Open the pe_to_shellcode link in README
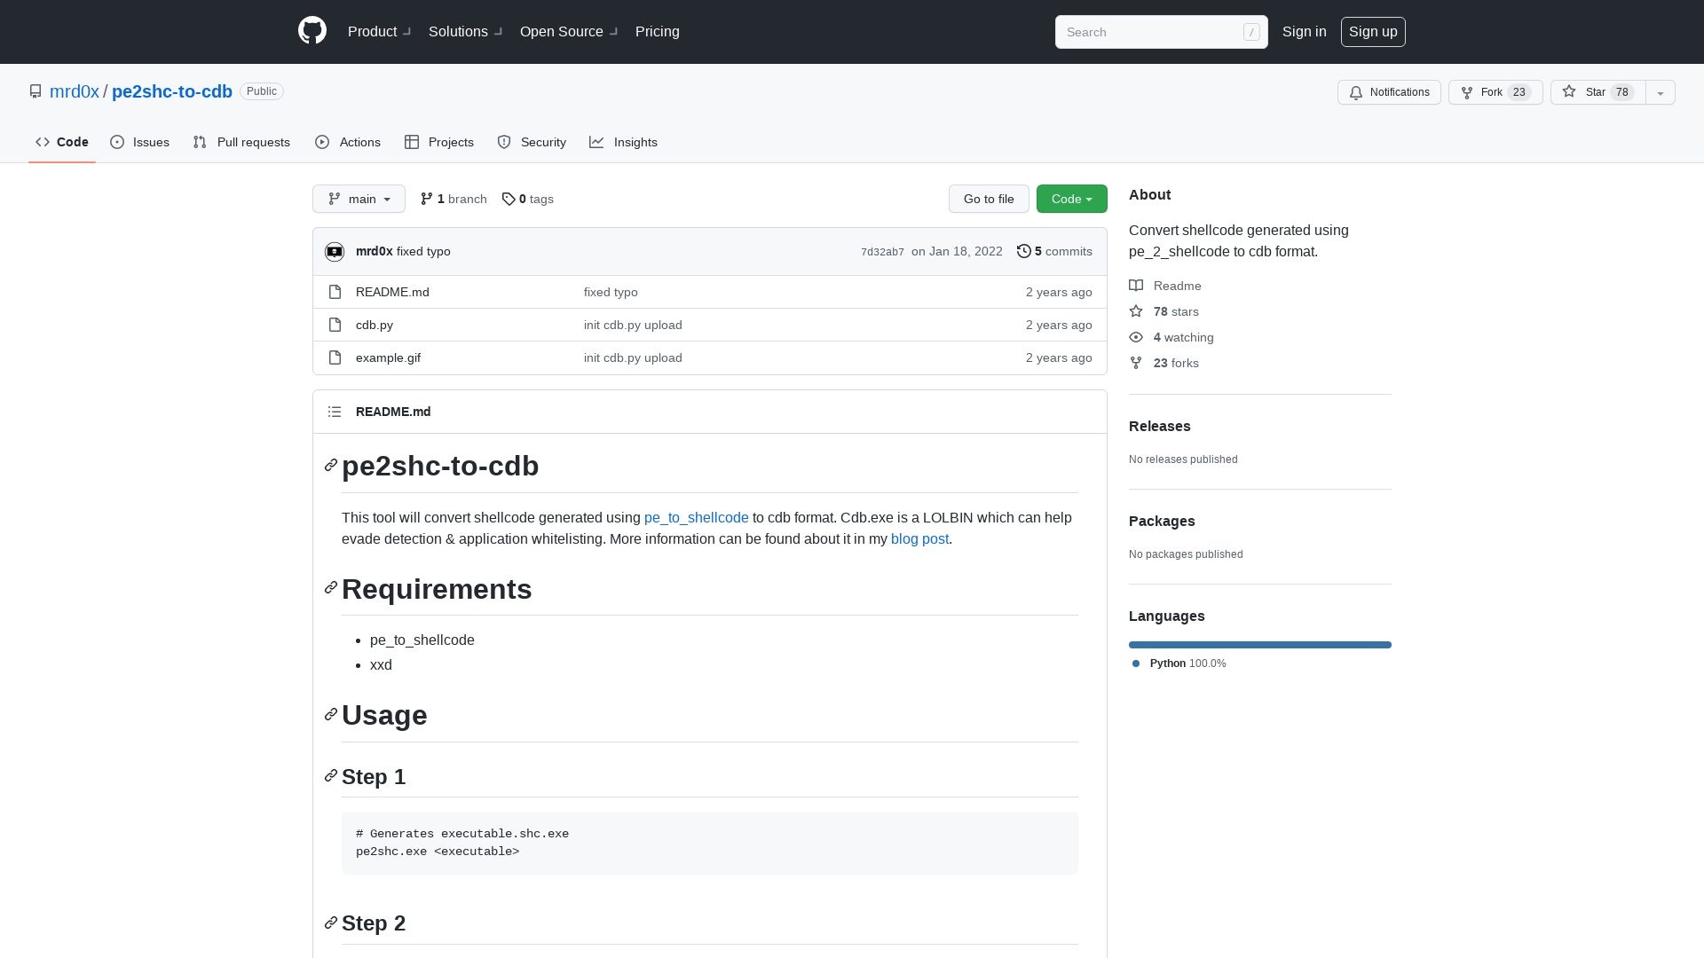1704x958 pixels. click(x=697, y=518)
